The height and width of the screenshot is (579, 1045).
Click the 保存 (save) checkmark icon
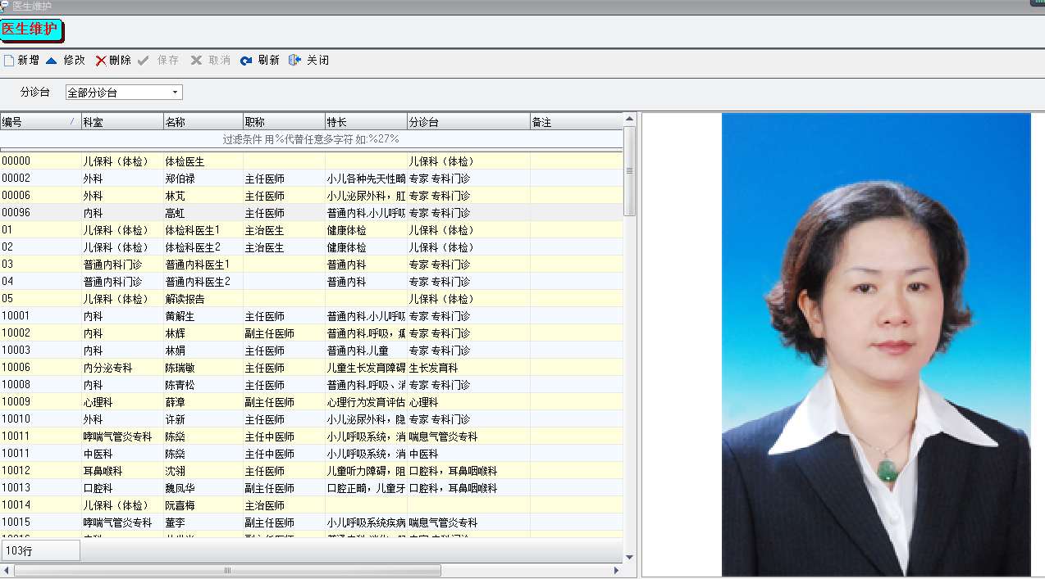click(144, 61)
